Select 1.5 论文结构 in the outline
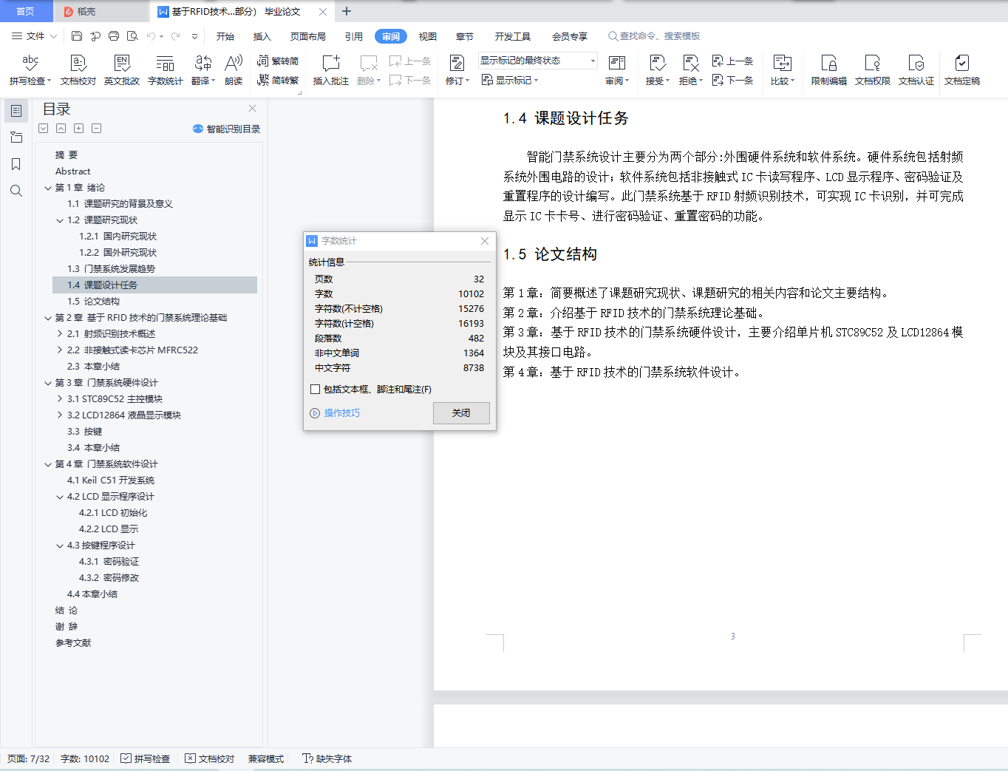Screen dimensions: 1008x771 93,302
